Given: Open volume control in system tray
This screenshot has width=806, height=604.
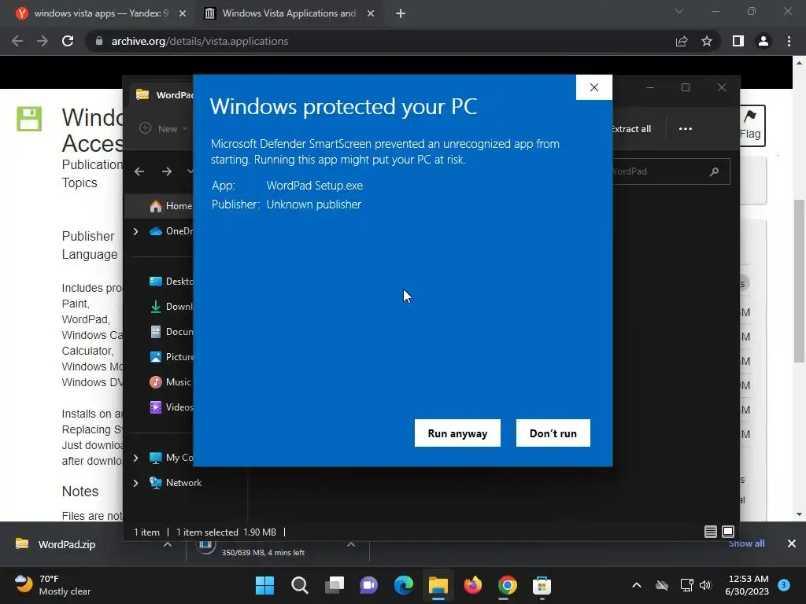Looking at the screenshot, I should (x=705, y=585).
